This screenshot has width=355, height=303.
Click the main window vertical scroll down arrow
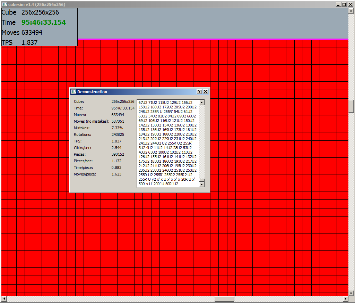click(x=351, y=293)
